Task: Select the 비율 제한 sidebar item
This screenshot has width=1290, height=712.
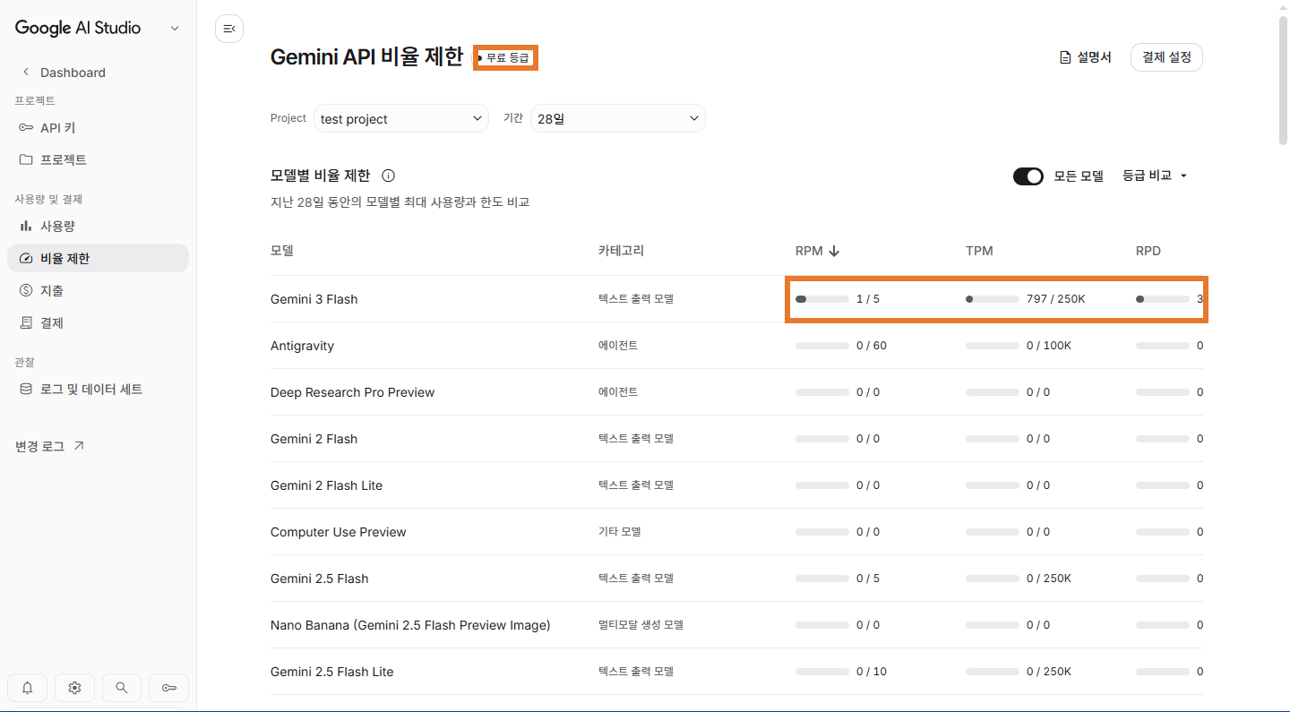Action: tap(98, 258)
